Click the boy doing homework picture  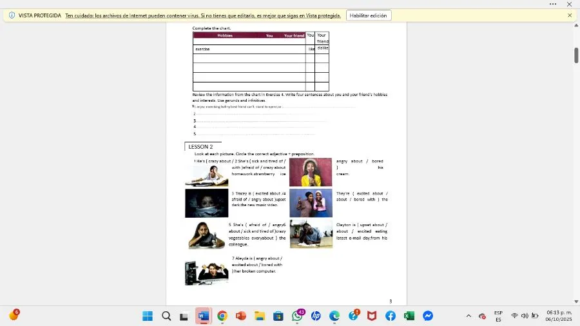(x=207, y=176)
